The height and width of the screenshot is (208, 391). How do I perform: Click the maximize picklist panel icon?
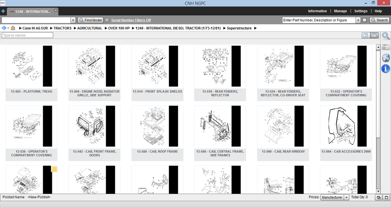(x=386, y=197)
